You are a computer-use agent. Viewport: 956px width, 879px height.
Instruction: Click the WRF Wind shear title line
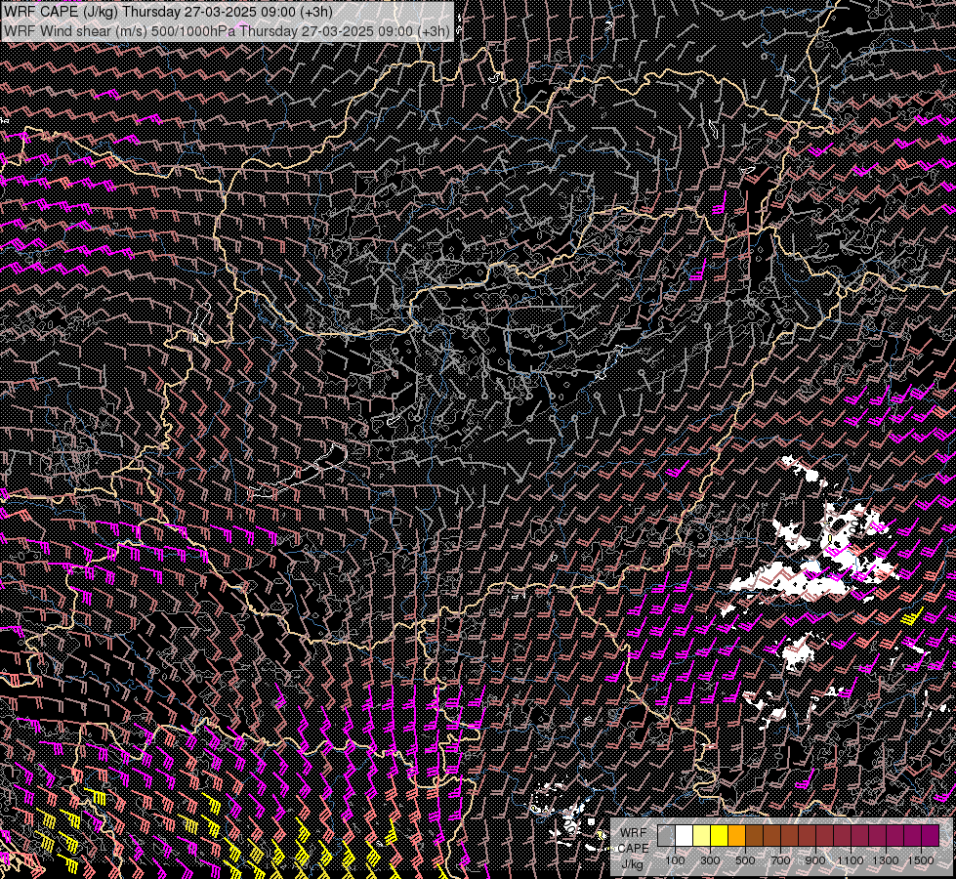tap(227, 30)
